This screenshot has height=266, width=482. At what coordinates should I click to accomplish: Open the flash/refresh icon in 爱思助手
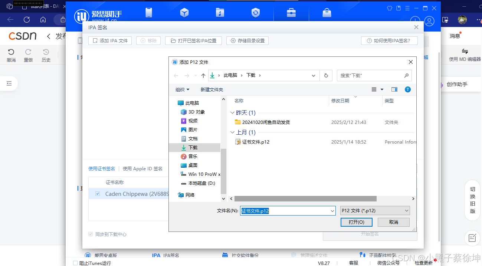pyautogui.click(x=256, y=13)
